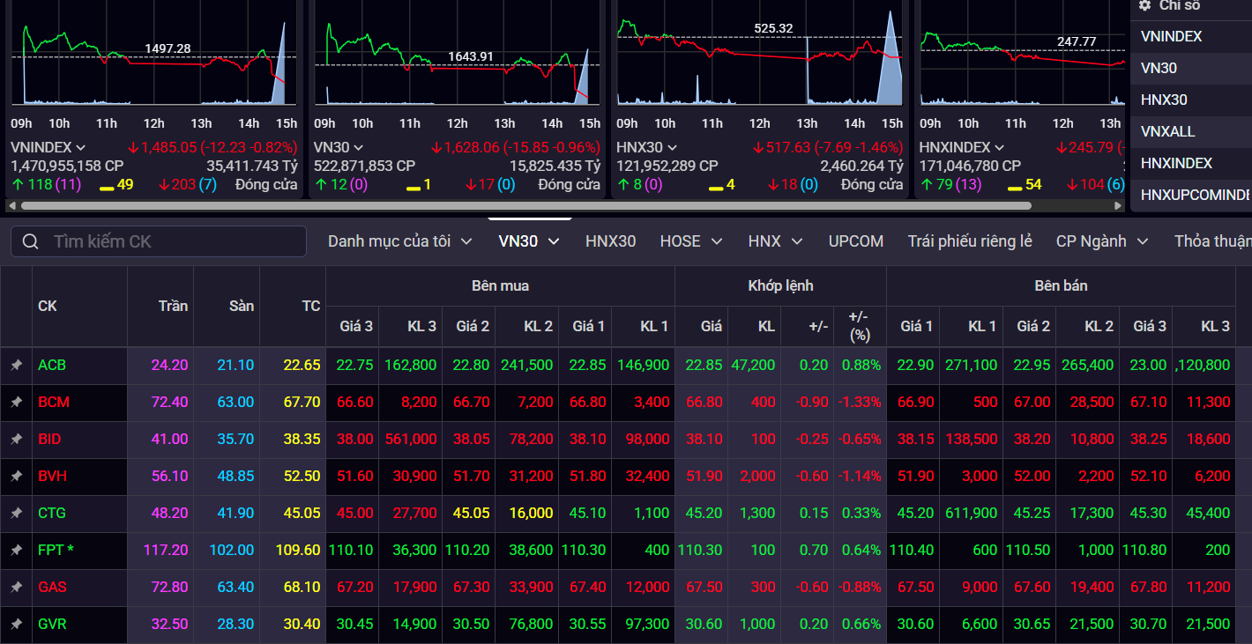
Task: Open the HOSE market dropdown
Action: 691,241
